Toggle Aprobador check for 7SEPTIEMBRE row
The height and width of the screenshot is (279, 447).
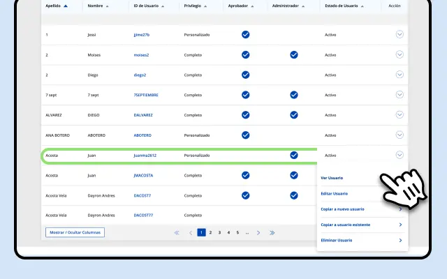245,95
